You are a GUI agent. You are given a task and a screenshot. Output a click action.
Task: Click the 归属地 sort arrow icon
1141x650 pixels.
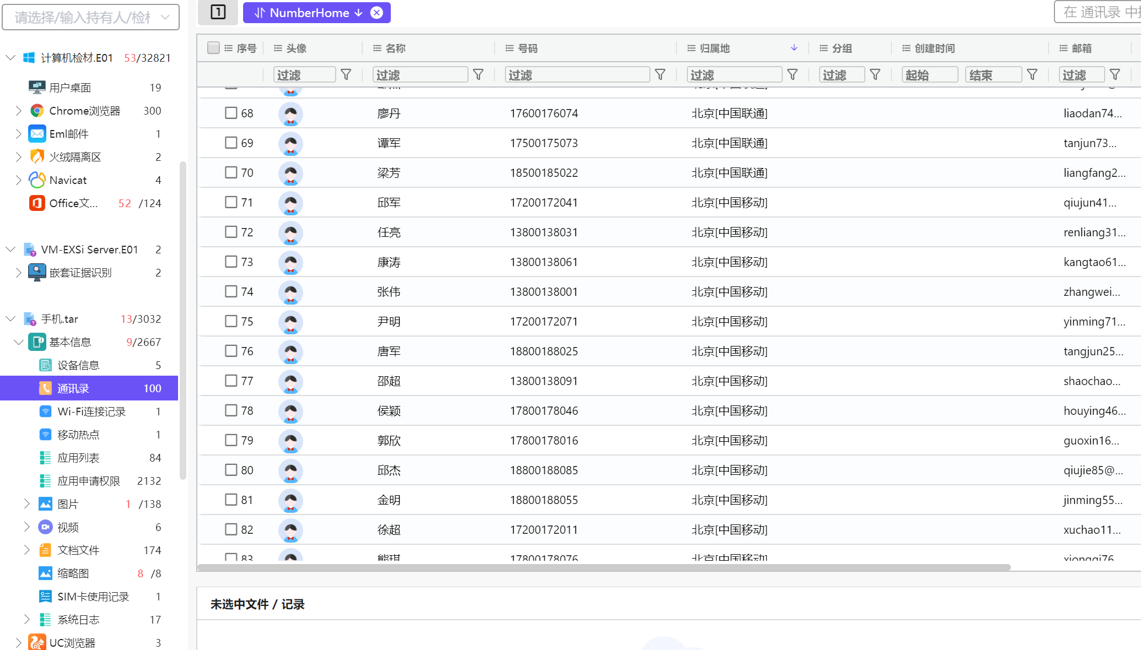794,48
